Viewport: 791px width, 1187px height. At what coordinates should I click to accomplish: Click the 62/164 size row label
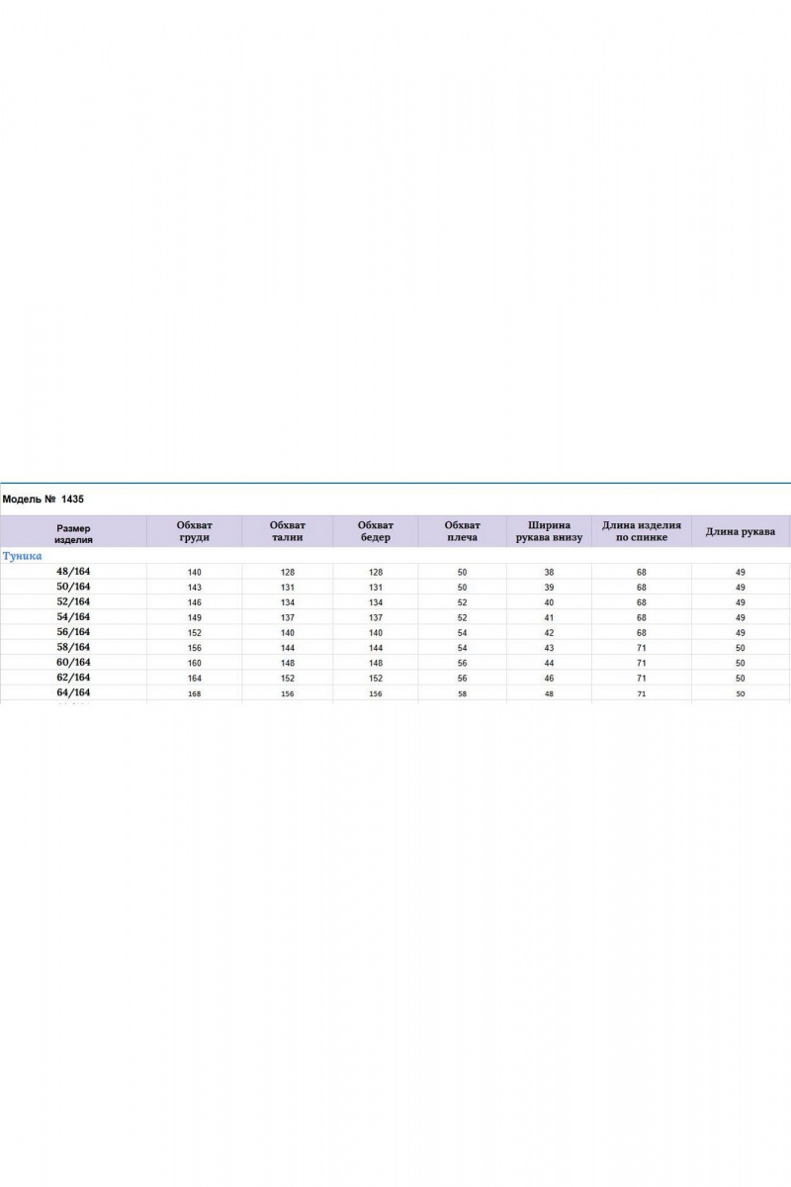[x=73, y=678]
